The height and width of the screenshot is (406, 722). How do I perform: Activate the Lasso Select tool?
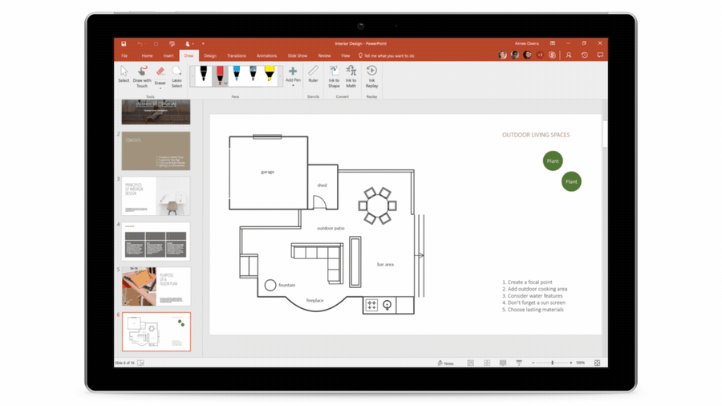click(176, 76)
